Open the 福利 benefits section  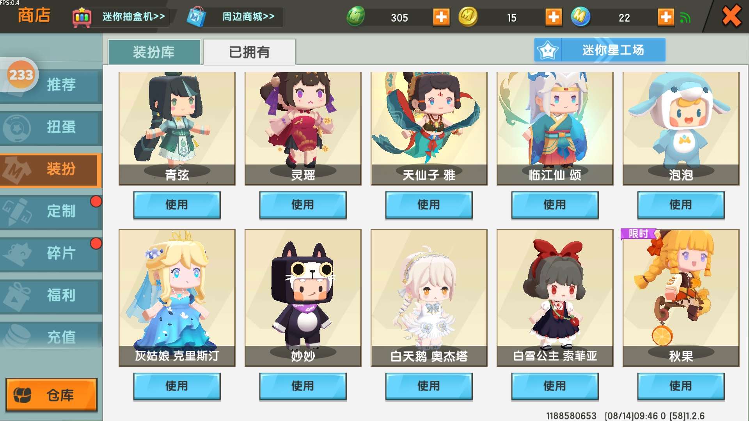pos(51,295)
